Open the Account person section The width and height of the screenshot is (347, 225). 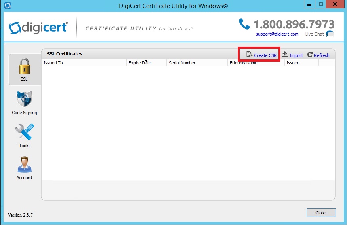click(24, 167)
